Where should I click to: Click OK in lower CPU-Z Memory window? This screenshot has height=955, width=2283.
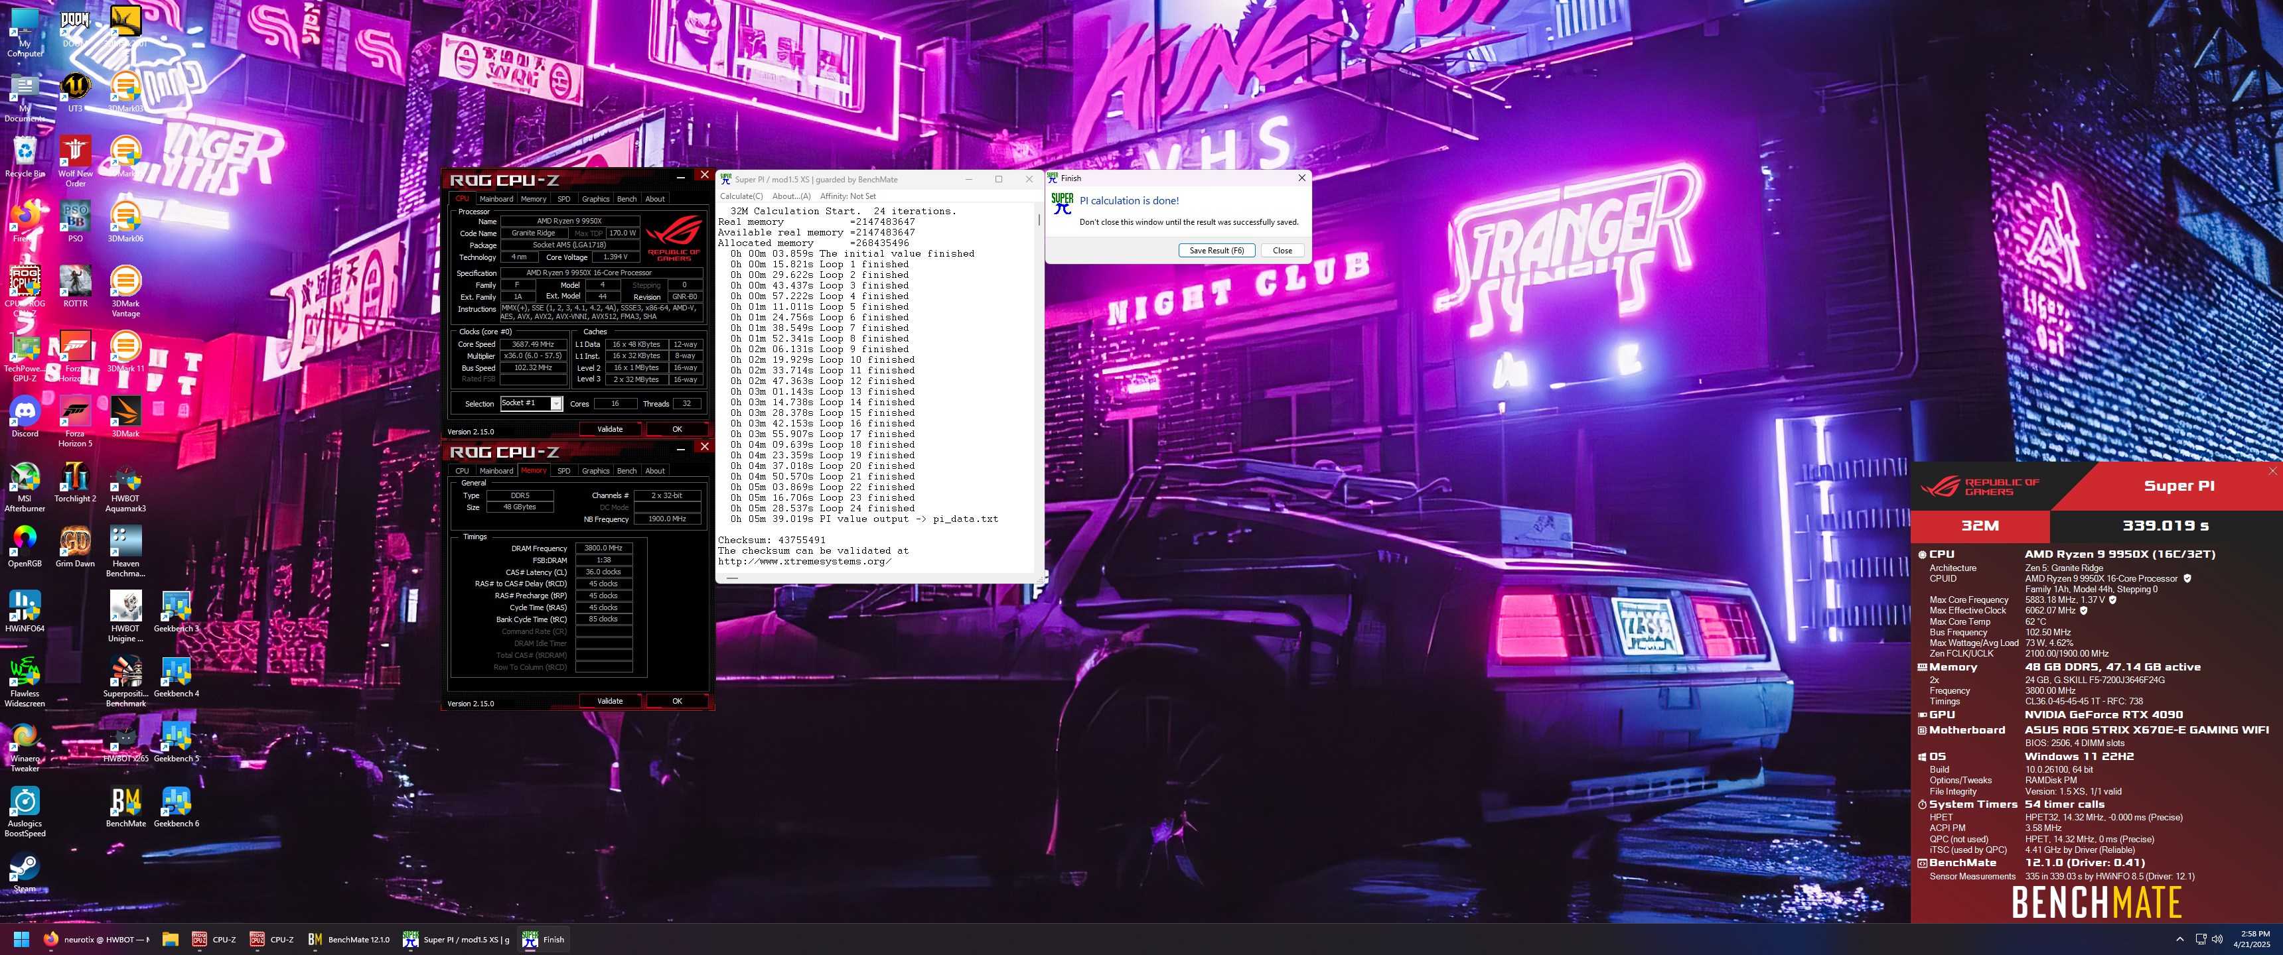[x=677, y=701]
